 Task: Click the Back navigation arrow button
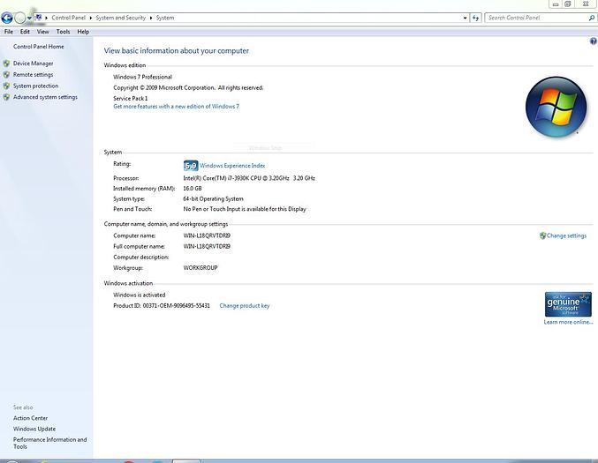coord(7,17)
